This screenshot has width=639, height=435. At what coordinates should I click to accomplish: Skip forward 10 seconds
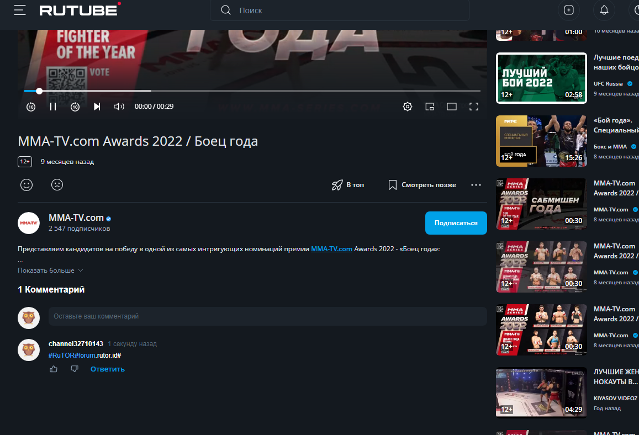[x=75, y=107]
